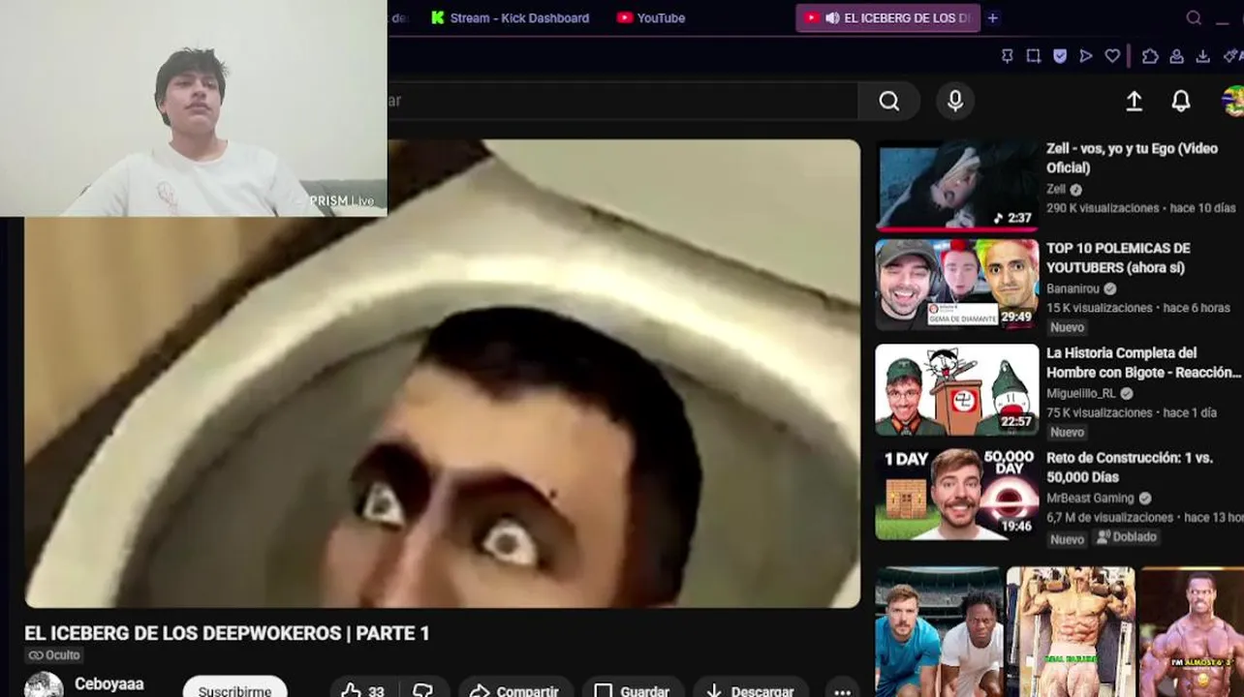Open the bodybuilder Short thumbnail in middle
The width and height of the screenshot is (1244, 697).
[1070, 632]
